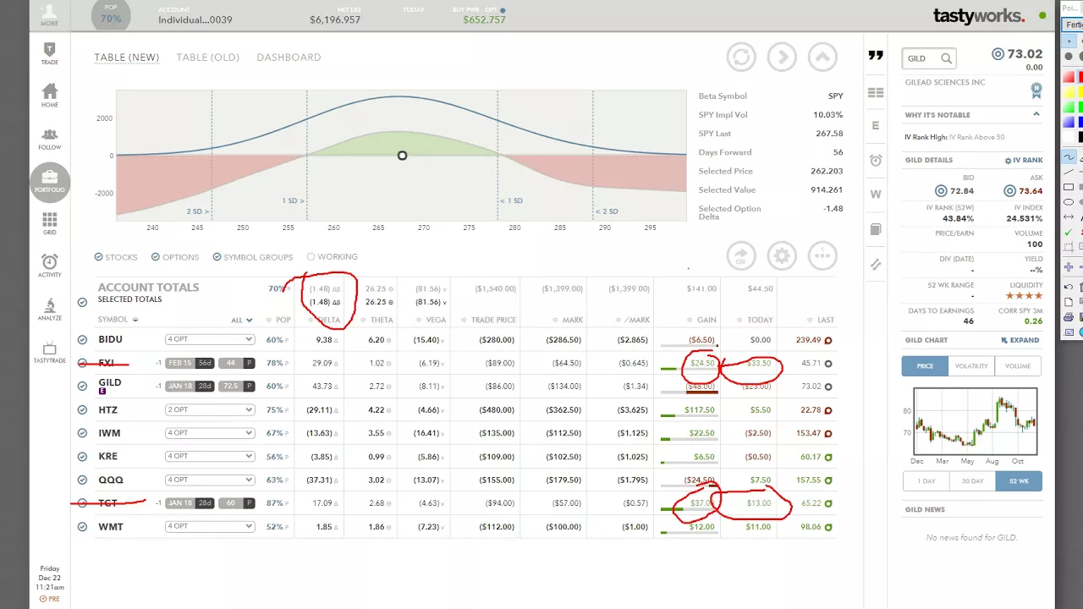Switch to the Table (New) tab
Viewport: 1083px width, 609px height.
point(127,58)
